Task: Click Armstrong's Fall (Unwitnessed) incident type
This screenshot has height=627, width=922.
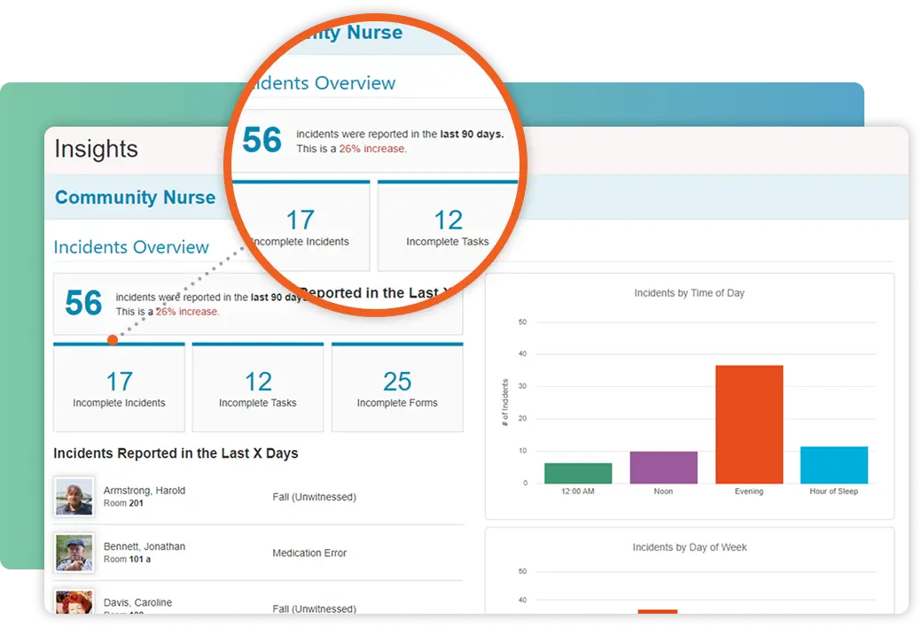Action: pyautogui.click(x=314, y=498)
